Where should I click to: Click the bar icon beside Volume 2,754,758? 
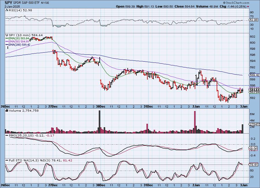[x=7, y=110]
